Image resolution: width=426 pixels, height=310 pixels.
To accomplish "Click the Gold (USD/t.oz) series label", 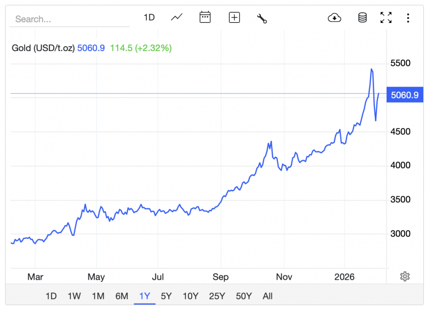I will click(43, 48).
